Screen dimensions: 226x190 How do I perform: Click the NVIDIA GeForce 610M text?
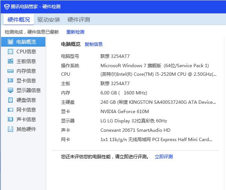tap(125, 112)
